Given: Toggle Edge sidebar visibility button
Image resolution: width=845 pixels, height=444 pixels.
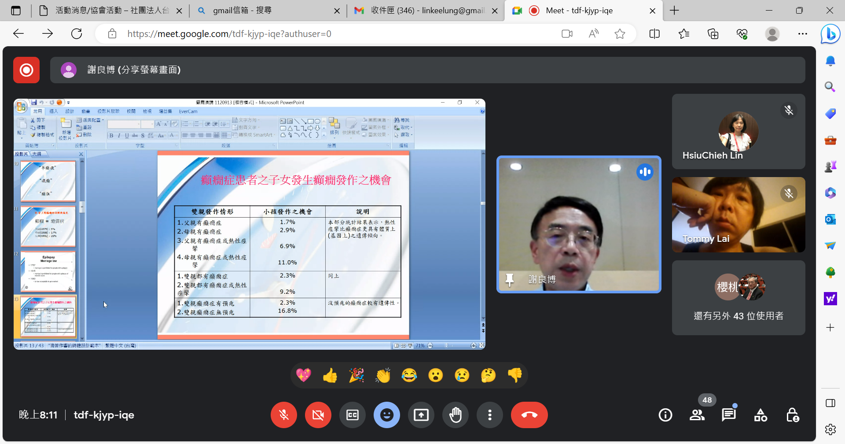Looking at the screenshot, I should click(830, 403).
